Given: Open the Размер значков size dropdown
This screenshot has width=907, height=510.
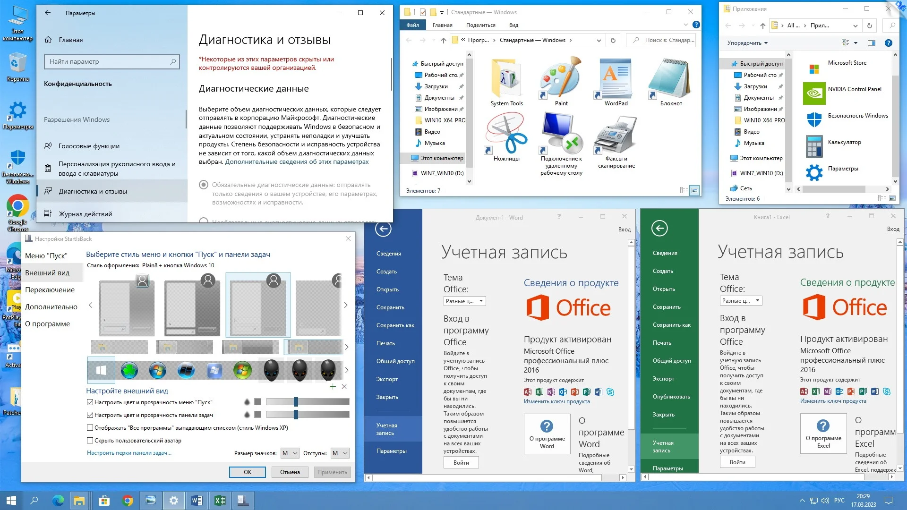Looking at the screenshot, I should pyautogui.click(x=290, y=453).
